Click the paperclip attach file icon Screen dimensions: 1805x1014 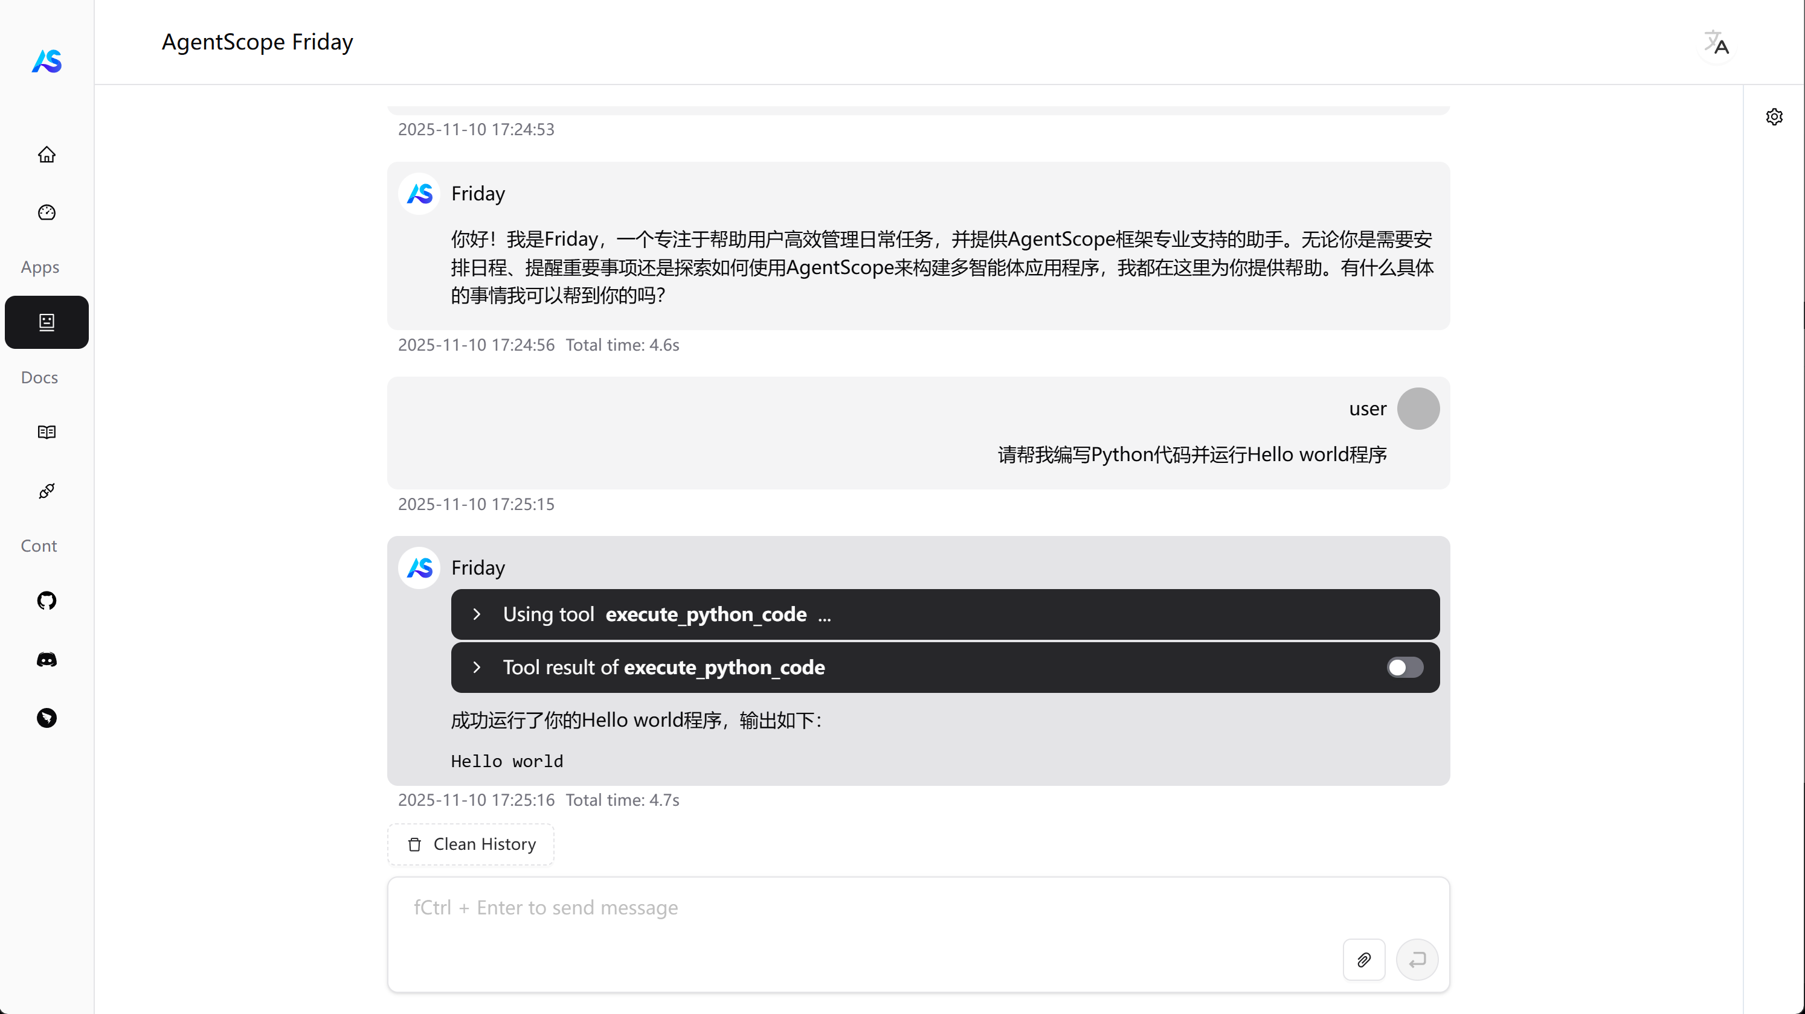[x=1363, y=960]
